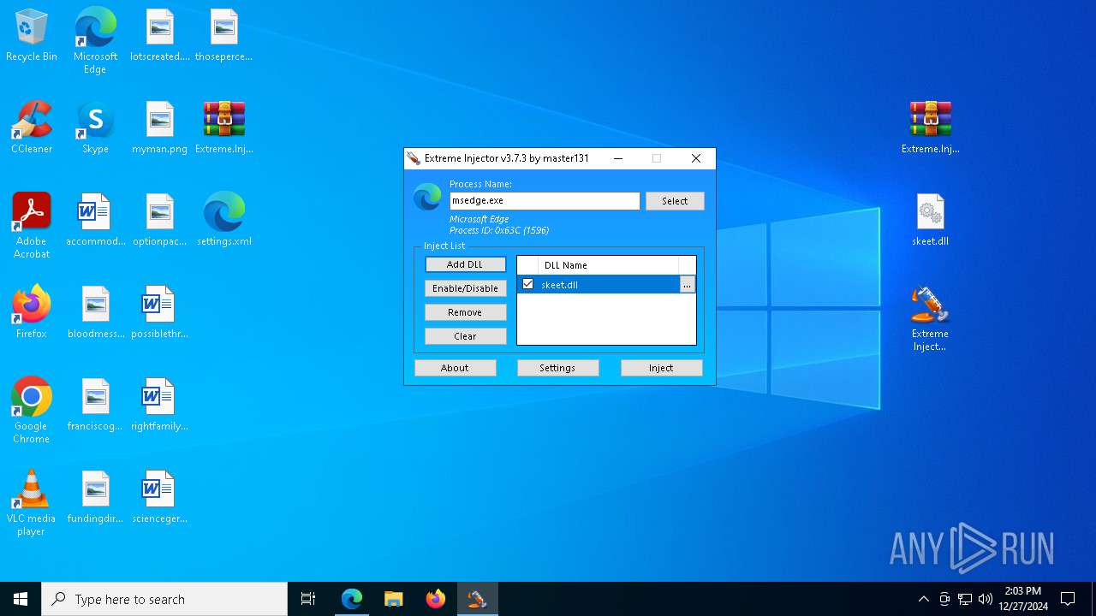Click the Remove button
The height and width of the screenshot is (616, 1096).
[x=465, y=312]
